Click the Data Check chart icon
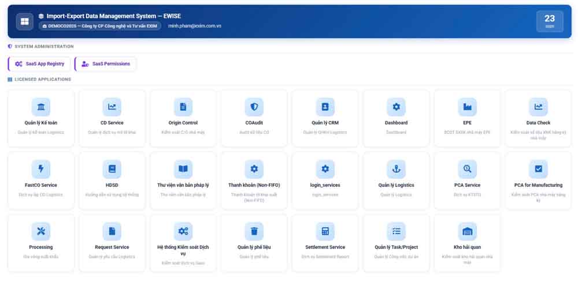Image resolution: width=578 pixels, height=286 pixels. [x=539, y=107]
